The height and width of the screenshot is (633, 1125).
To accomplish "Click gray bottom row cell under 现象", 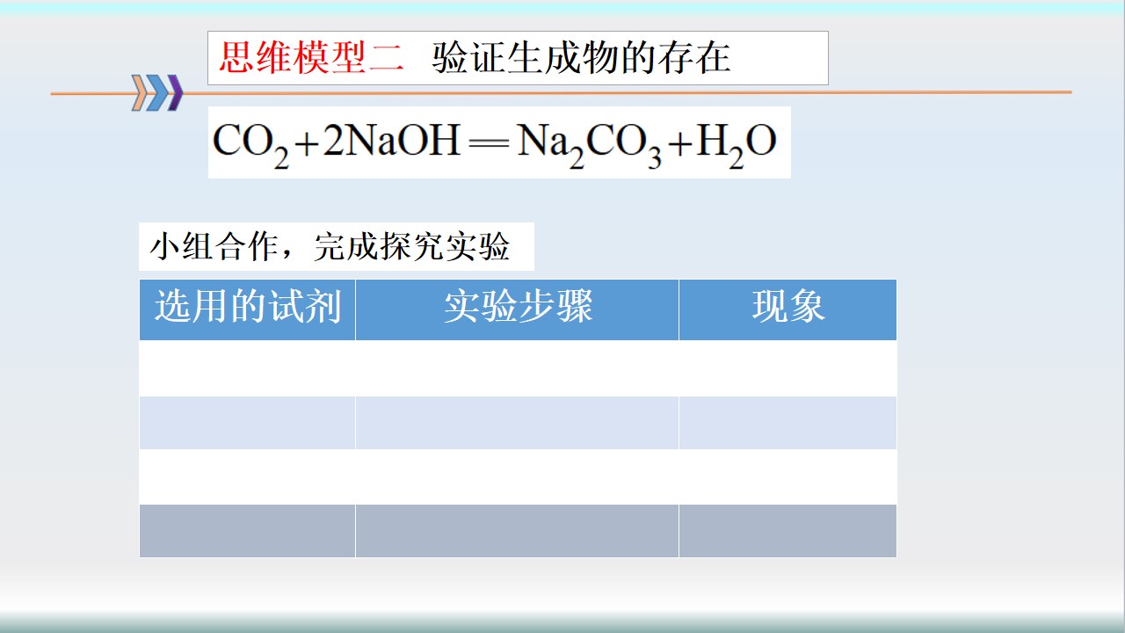I will (787, 531).
